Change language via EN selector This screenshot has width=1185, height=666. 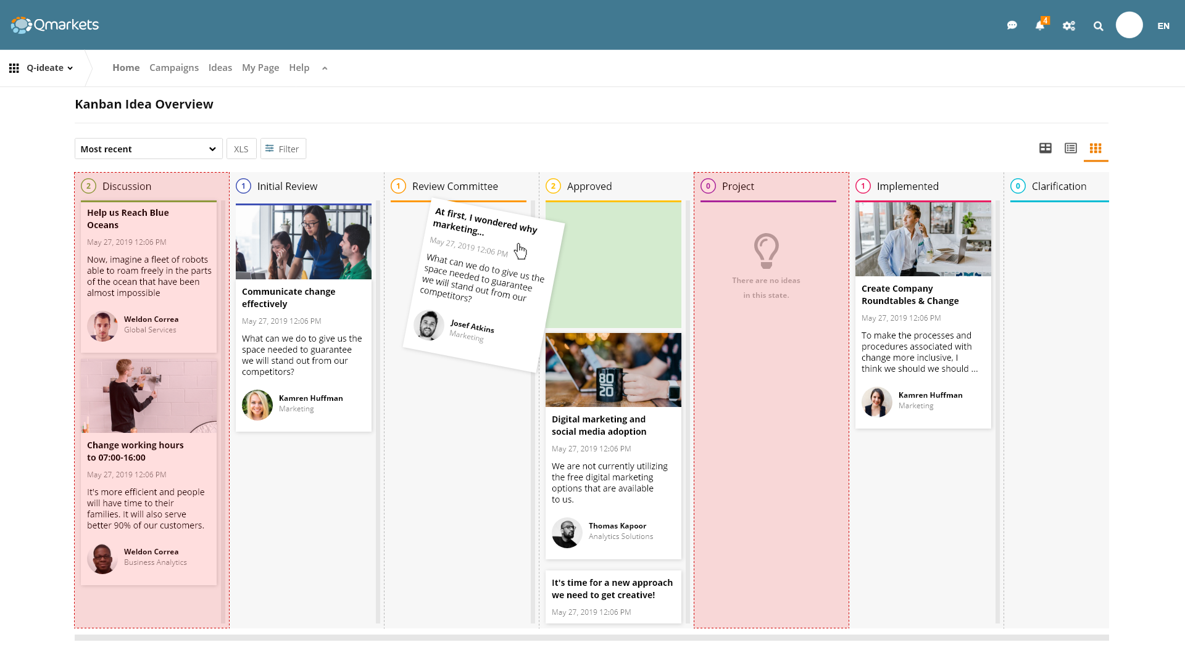point(1163,26)
